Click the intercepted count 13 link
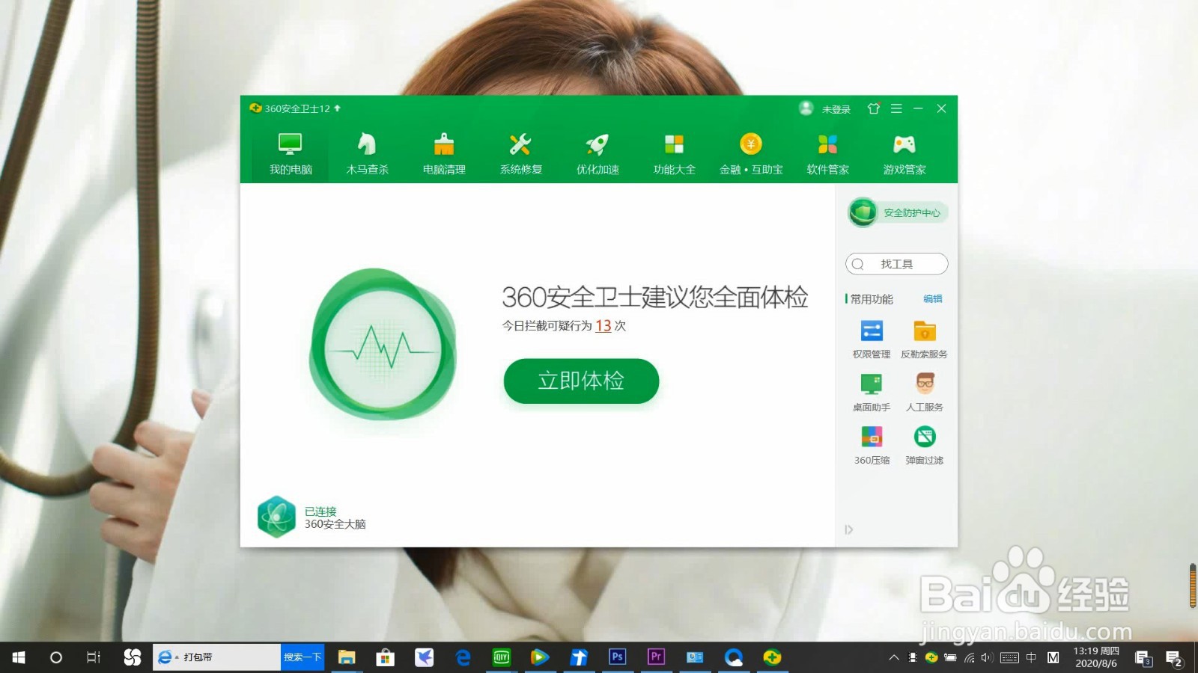 point(603,325)
